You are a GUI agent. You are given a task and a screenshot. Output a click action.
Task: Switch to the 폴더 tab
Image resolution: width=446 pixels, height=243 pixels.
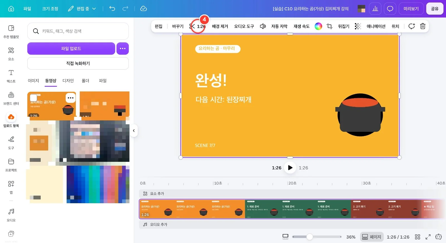click(x=85, y=81)
